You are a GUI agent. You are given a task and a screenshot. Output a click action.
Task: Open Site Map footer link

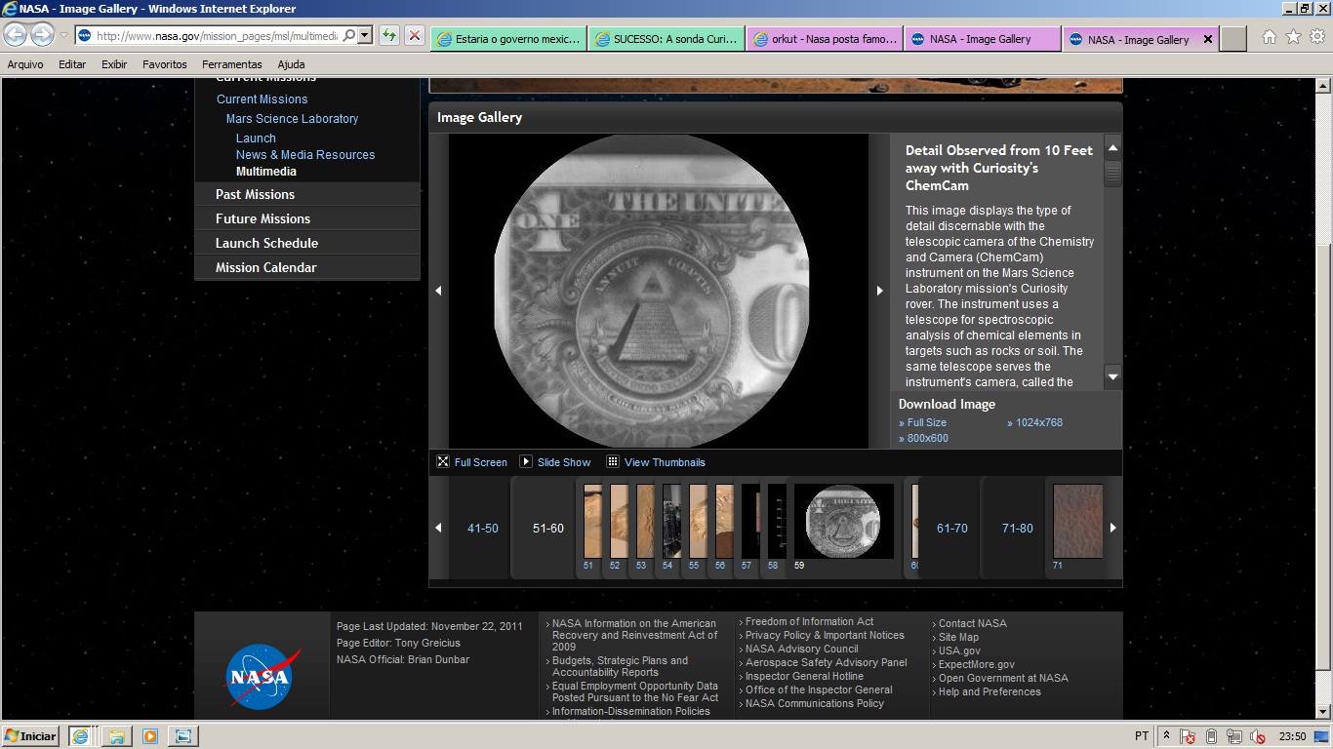958,638
